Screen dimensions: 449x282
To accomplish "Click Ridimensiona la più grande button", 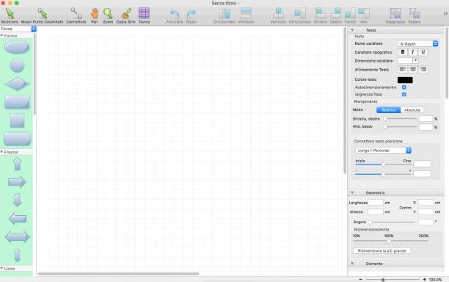I will [382, 250].
